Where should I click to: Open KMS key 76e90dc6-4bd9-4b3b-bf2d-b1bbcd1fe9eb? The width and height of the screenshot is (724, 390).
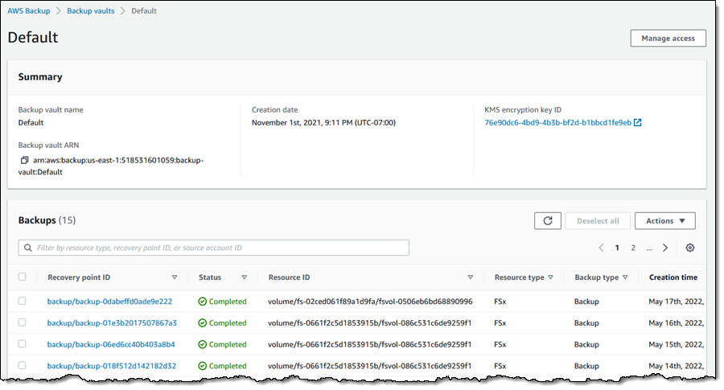tap(557, 123)
